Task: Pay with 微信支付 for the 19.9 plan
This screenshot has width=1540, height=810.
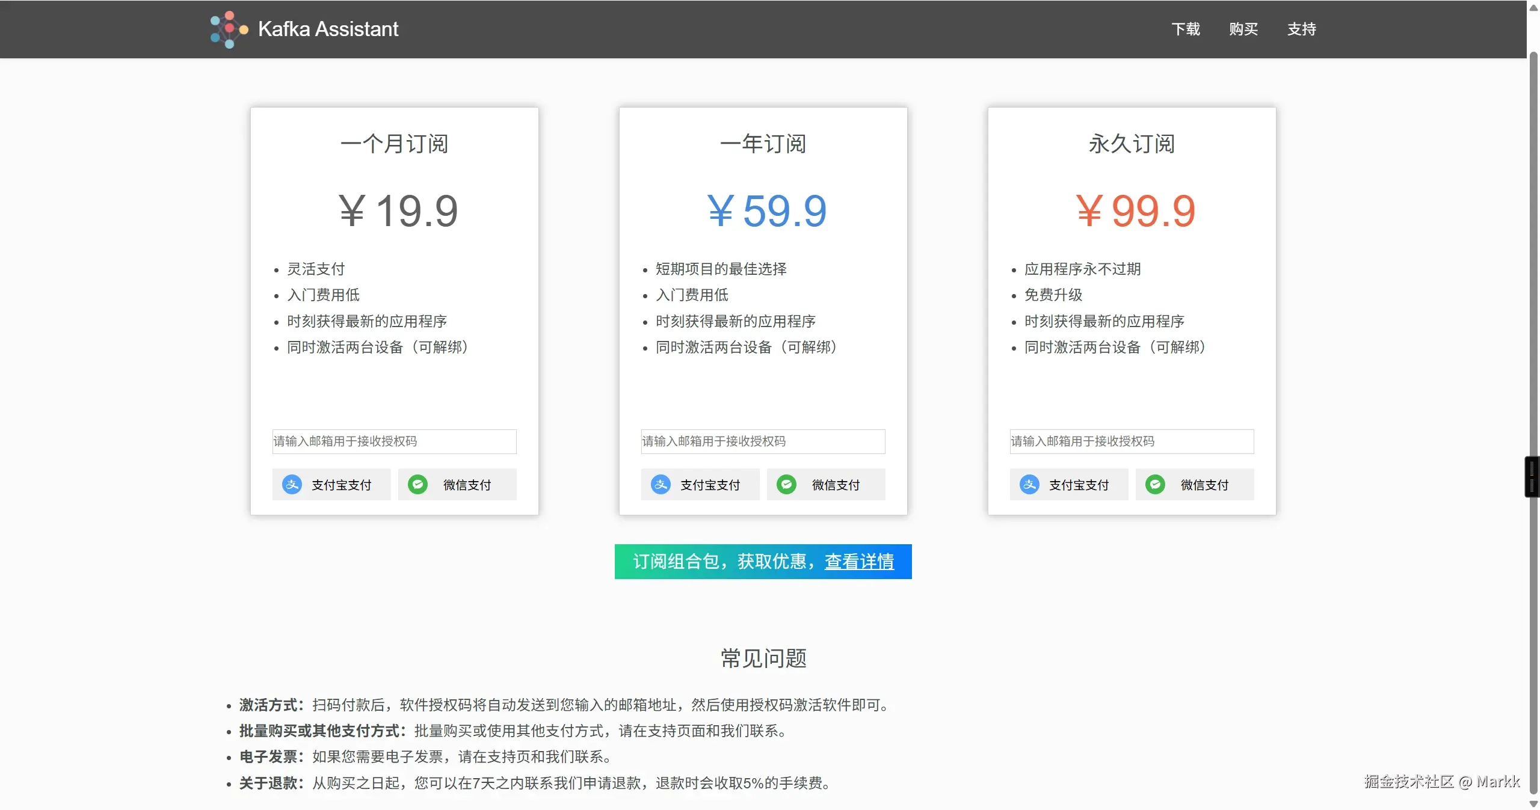Action: tap(457, 485)
